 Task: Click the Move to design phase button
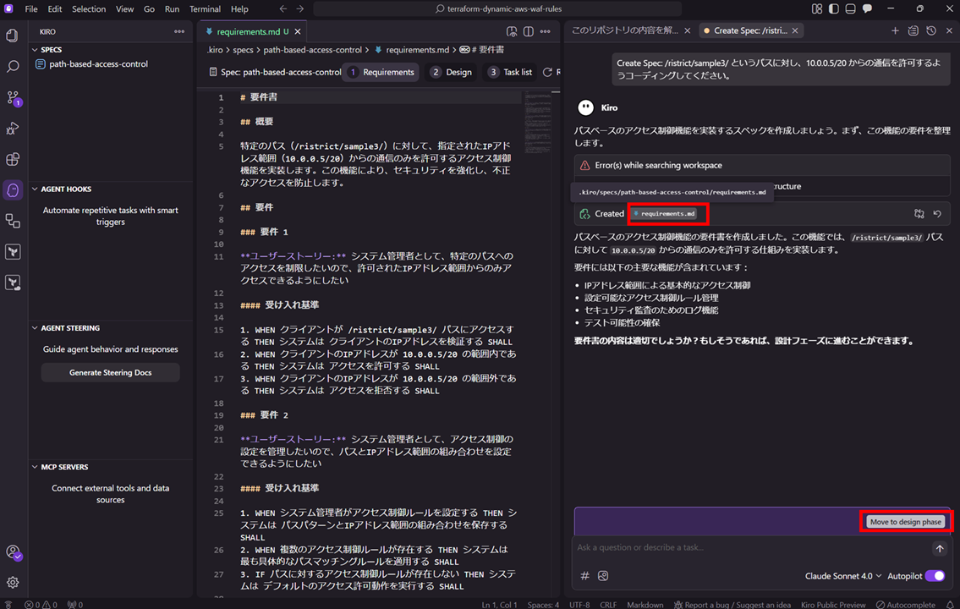coord(906,522)
